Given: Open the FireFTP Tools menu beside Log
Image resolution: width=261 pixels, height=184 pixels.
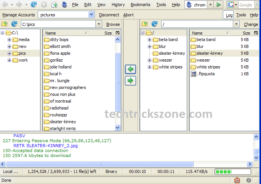Looking at the screenshot, I should (241, 15).
